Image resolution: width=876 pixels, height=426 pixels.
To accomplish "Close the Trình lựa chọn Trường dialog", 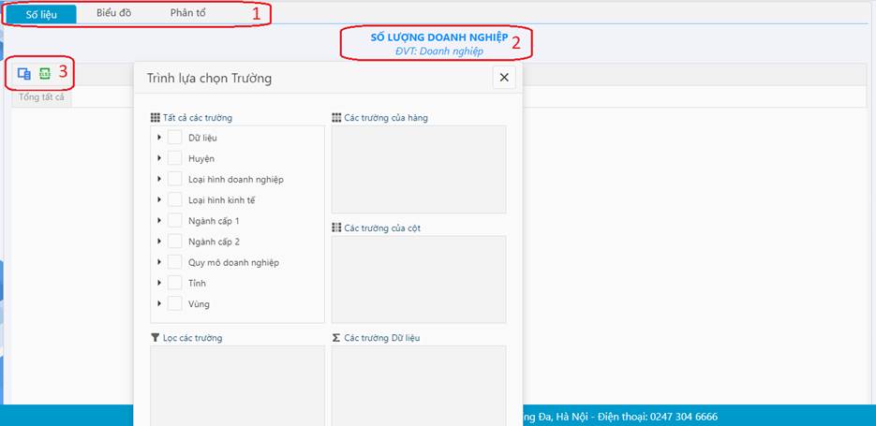I will click(x=504, y=78).
